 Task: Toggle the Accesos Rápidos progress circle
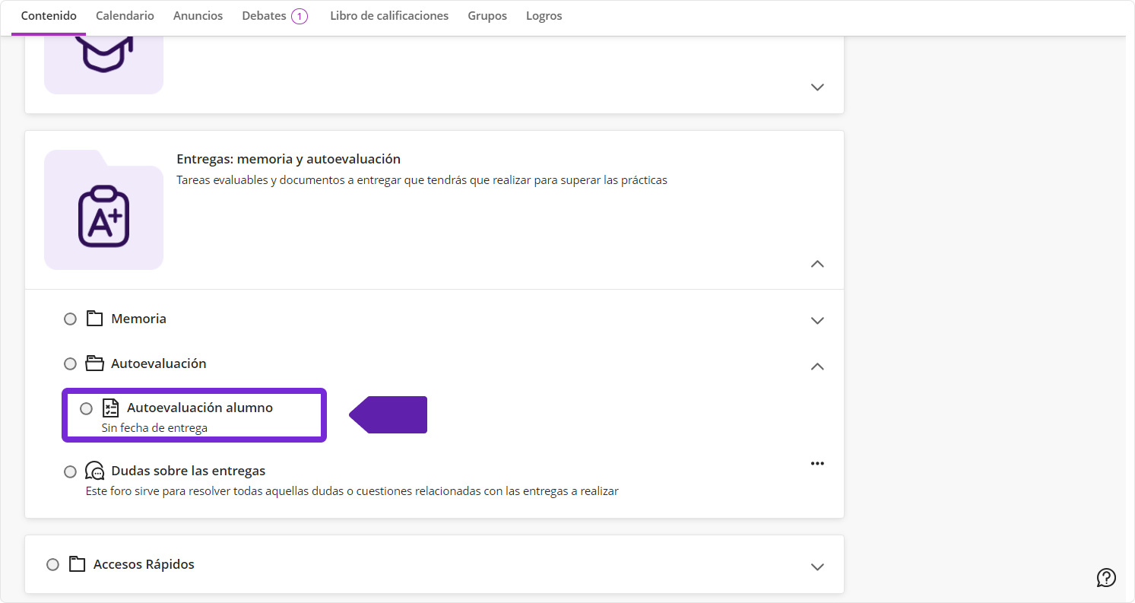pyautogui.click(x=52, y=564)
